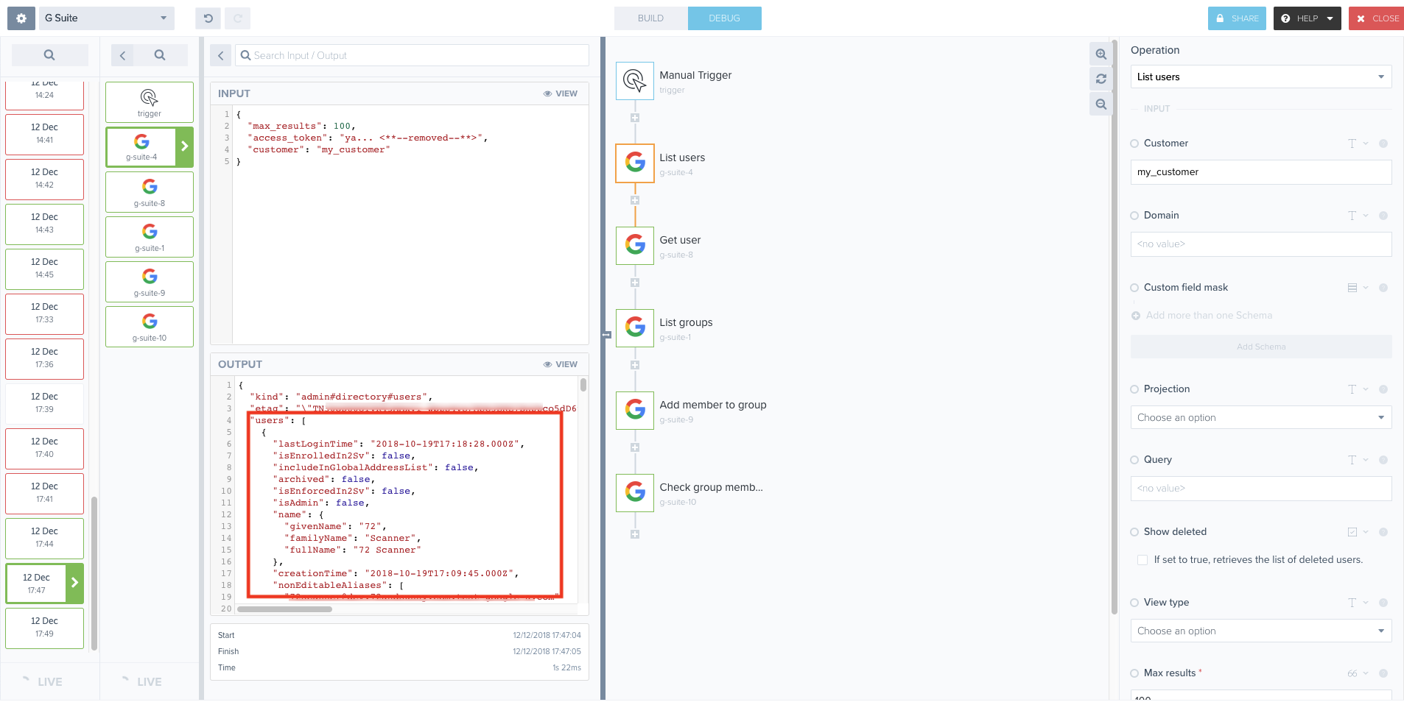
Task: Toggle the Customer field radio circle
Action: click(1134, 143)
